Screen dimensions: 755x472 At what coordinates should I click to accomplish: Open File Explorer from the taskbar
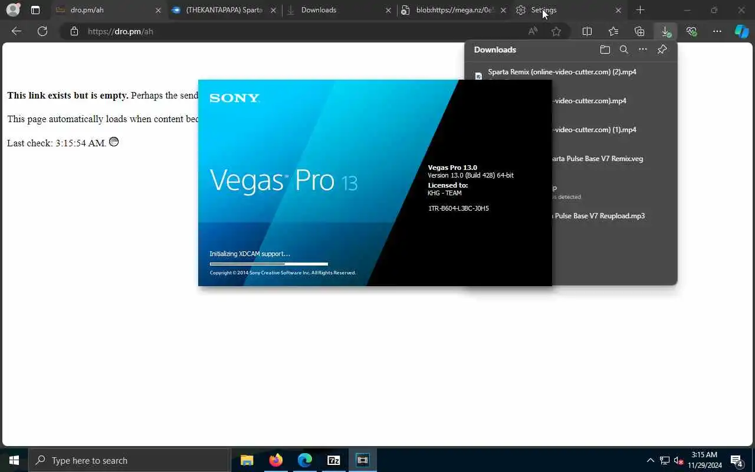point(247,460)
